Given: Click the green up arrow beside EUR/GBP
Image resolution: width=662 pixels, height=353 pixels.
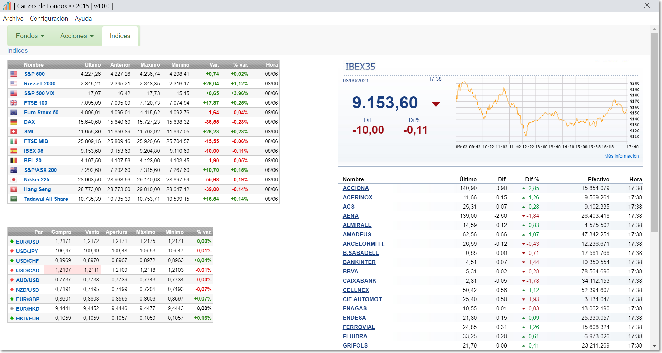Looking at the screenshot, I should point(12,299).
